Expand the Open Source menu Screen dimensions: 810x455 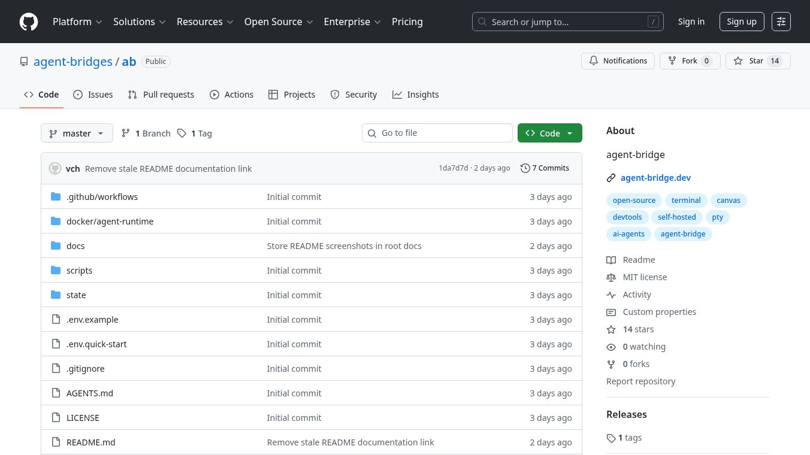tap(279, 22)
